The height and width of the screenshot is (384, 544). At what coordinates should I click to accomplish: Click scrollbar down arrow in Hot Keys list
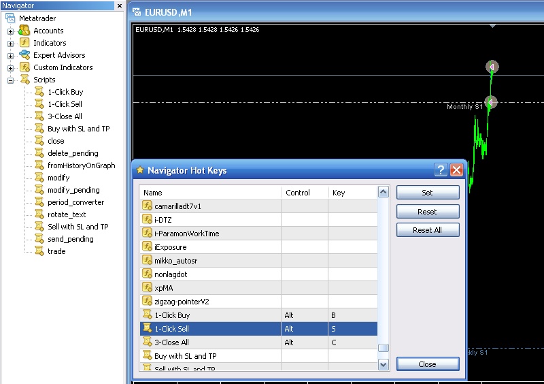tap(383, 364)
